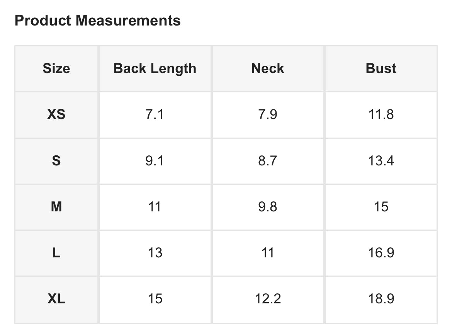This screenshot has height=325, width=452.
Task: Click the XL neck value 12.2
Action: point(268,299)
